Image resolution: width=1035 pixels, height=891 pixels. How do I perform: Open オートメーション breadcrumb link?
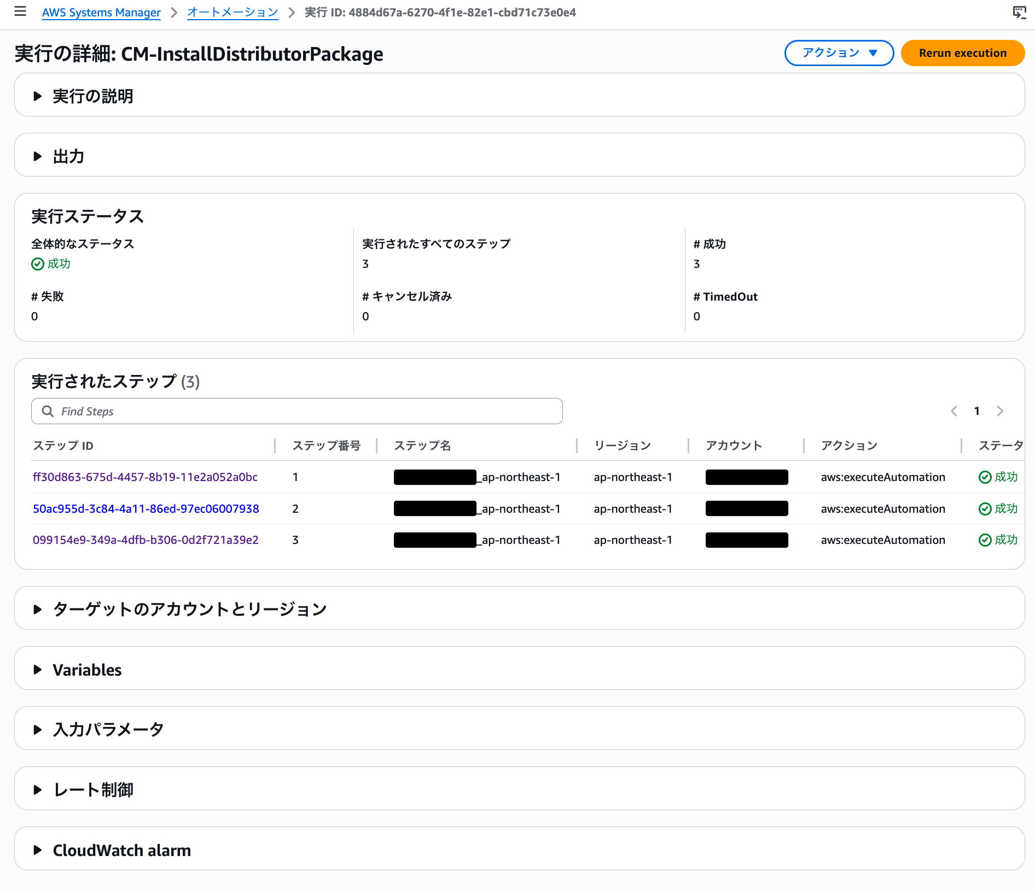pyautogui.click(x=232, y=13)
